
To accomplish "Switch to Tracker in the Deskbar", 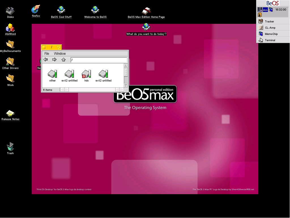I will tap(273, 22).
